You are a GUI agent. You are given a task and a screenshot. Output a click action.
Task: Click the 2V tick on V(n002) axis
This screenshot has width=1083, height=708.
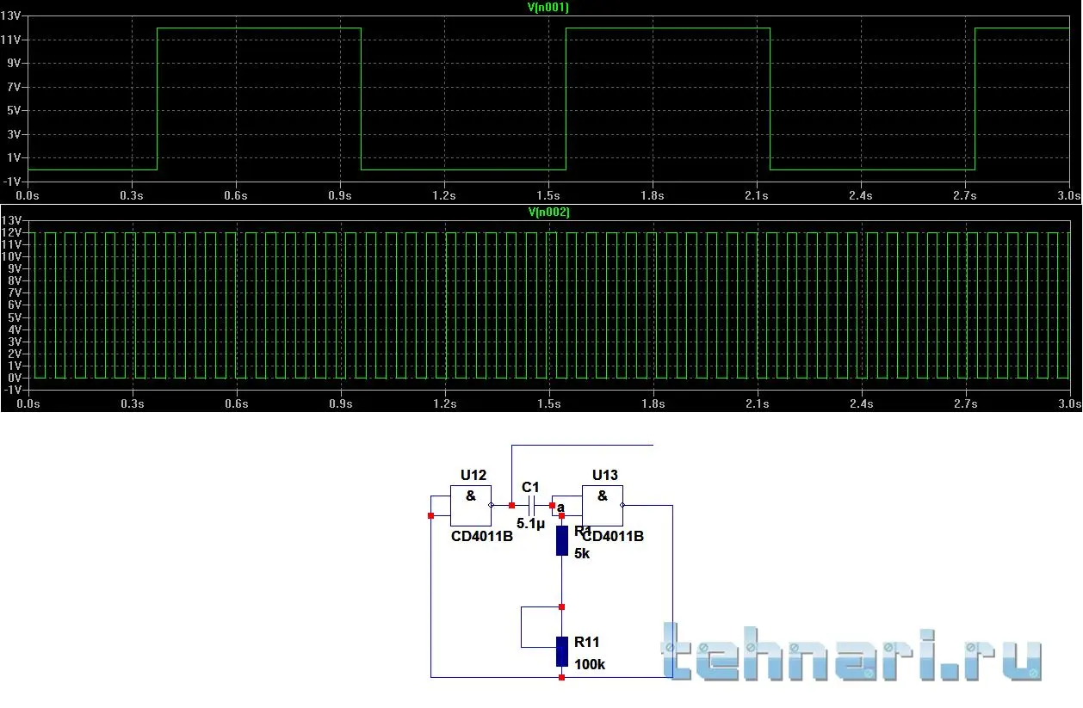tap(15, 354)
